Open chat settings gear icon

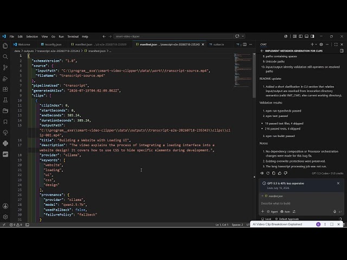point(321,44)
